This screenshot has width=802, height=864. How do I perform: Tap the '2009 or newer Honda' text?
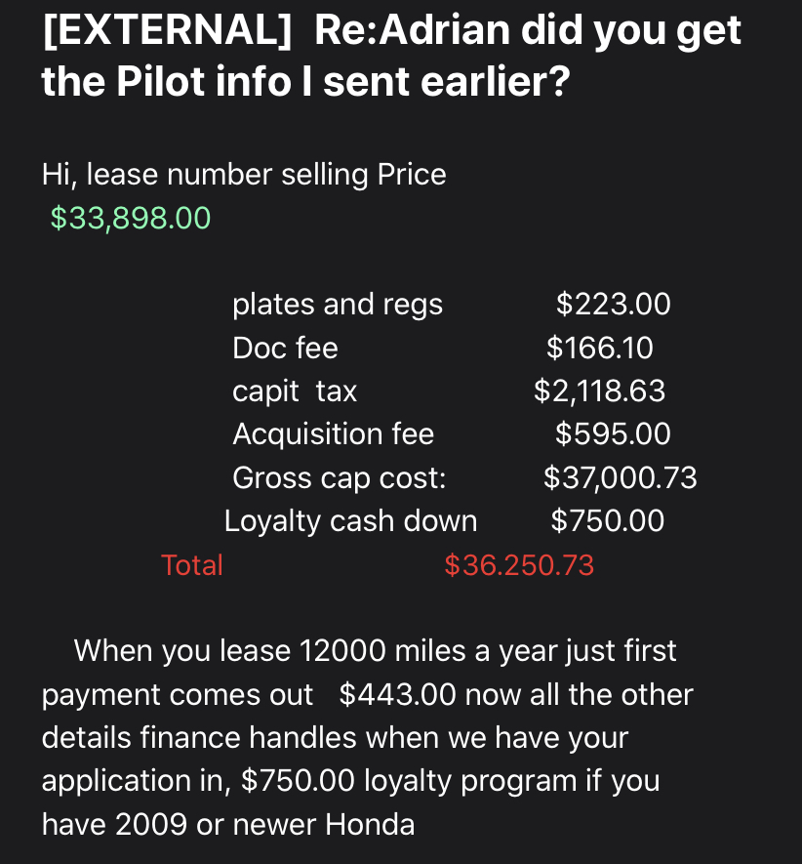point(265,825)
